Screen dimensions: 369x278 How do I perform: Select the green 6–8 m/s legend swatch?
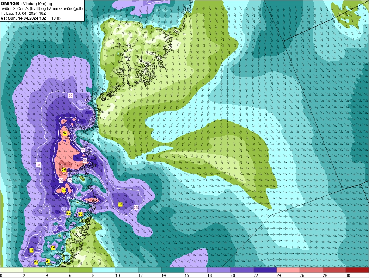[81, 270]
